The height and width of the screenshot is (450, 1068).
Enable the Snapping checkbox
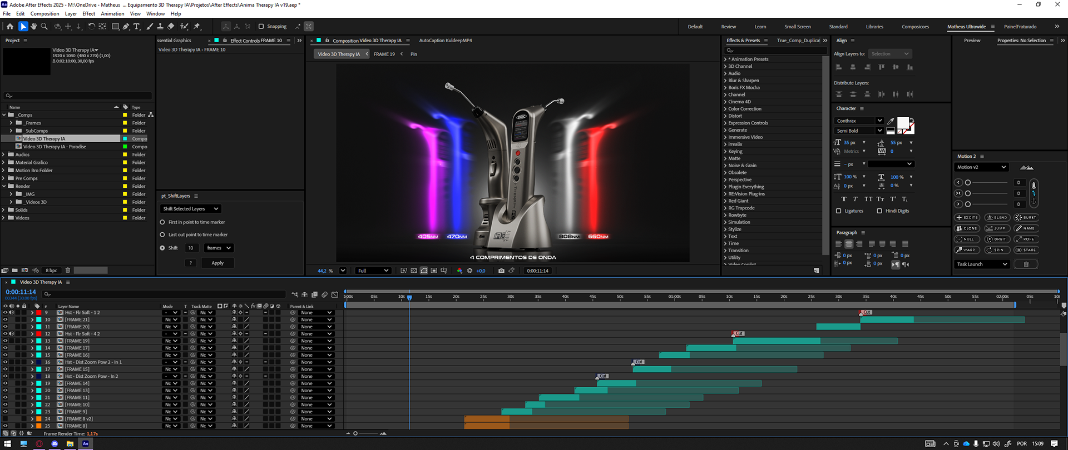[x=261, y=26]
